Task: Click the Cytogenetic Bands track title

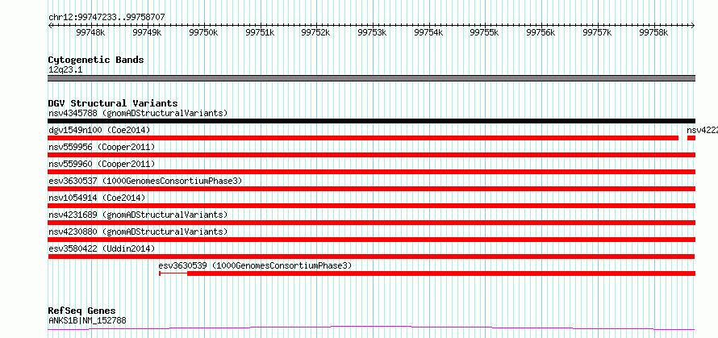Action: click(x=96, y=60)
